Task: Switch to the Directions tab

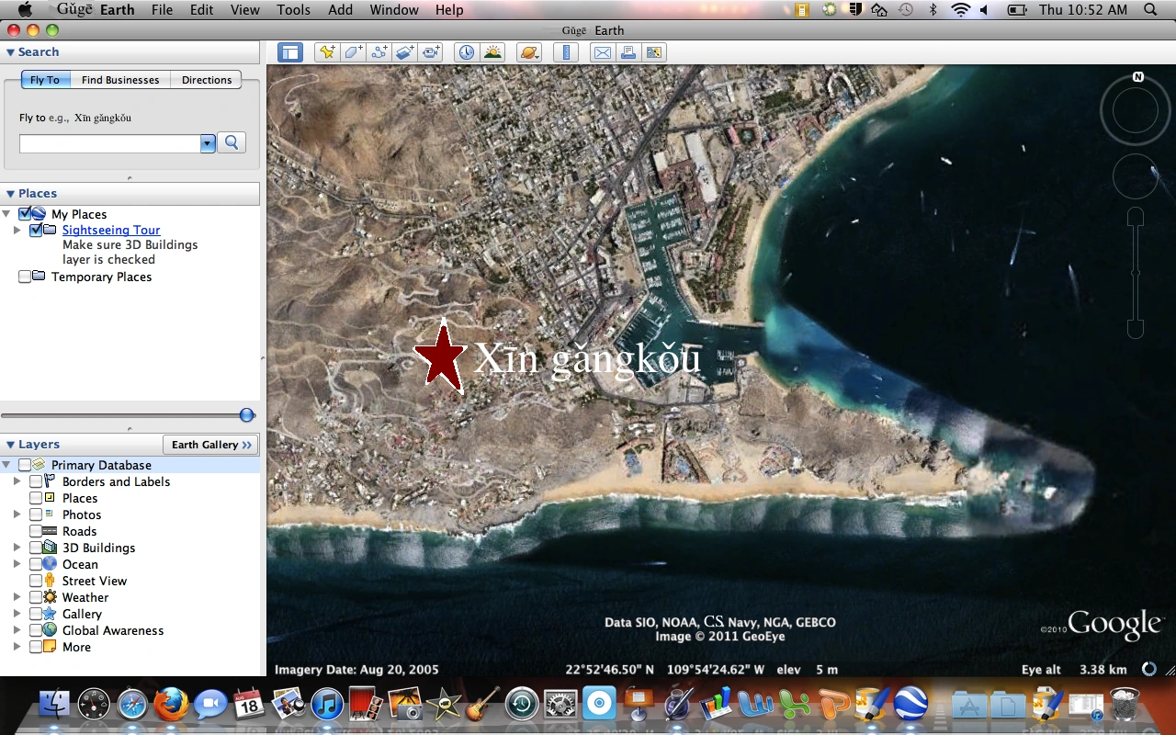Action: coord(207,80)
